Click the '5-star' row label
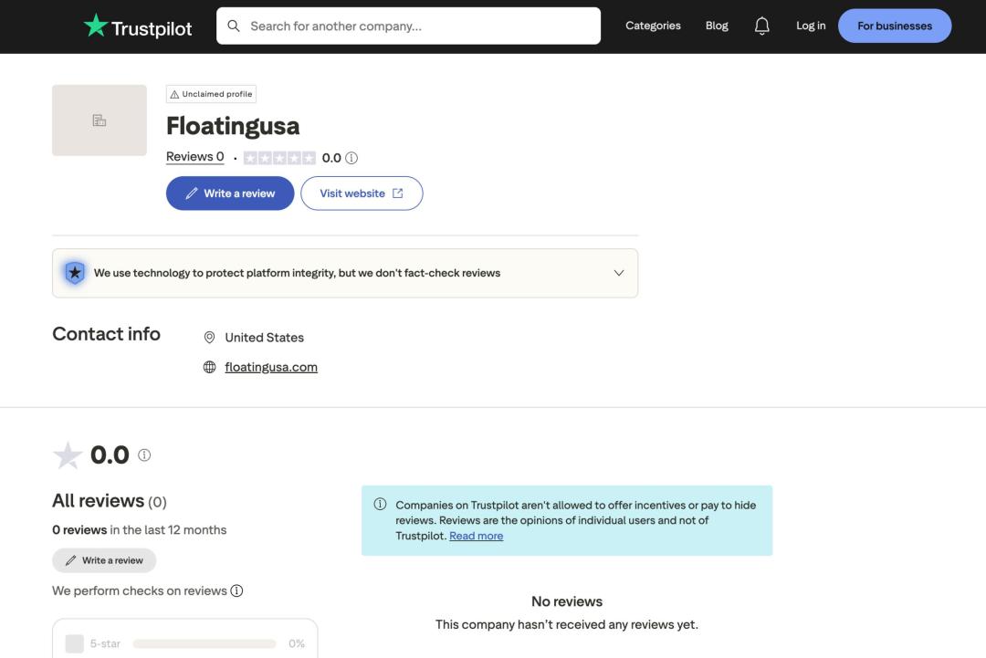986x658 pixels. (105, 643)
